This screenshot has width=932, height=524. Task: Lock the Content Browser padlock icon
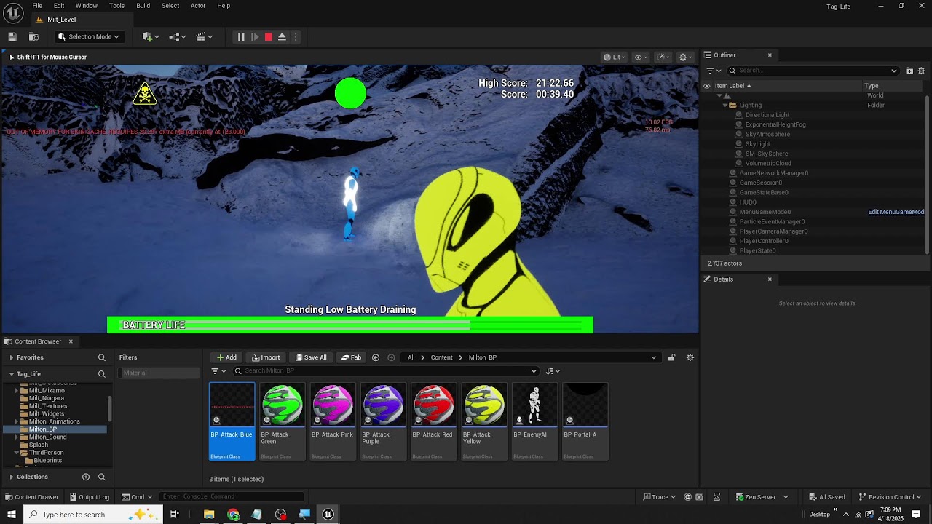point(671,357)
